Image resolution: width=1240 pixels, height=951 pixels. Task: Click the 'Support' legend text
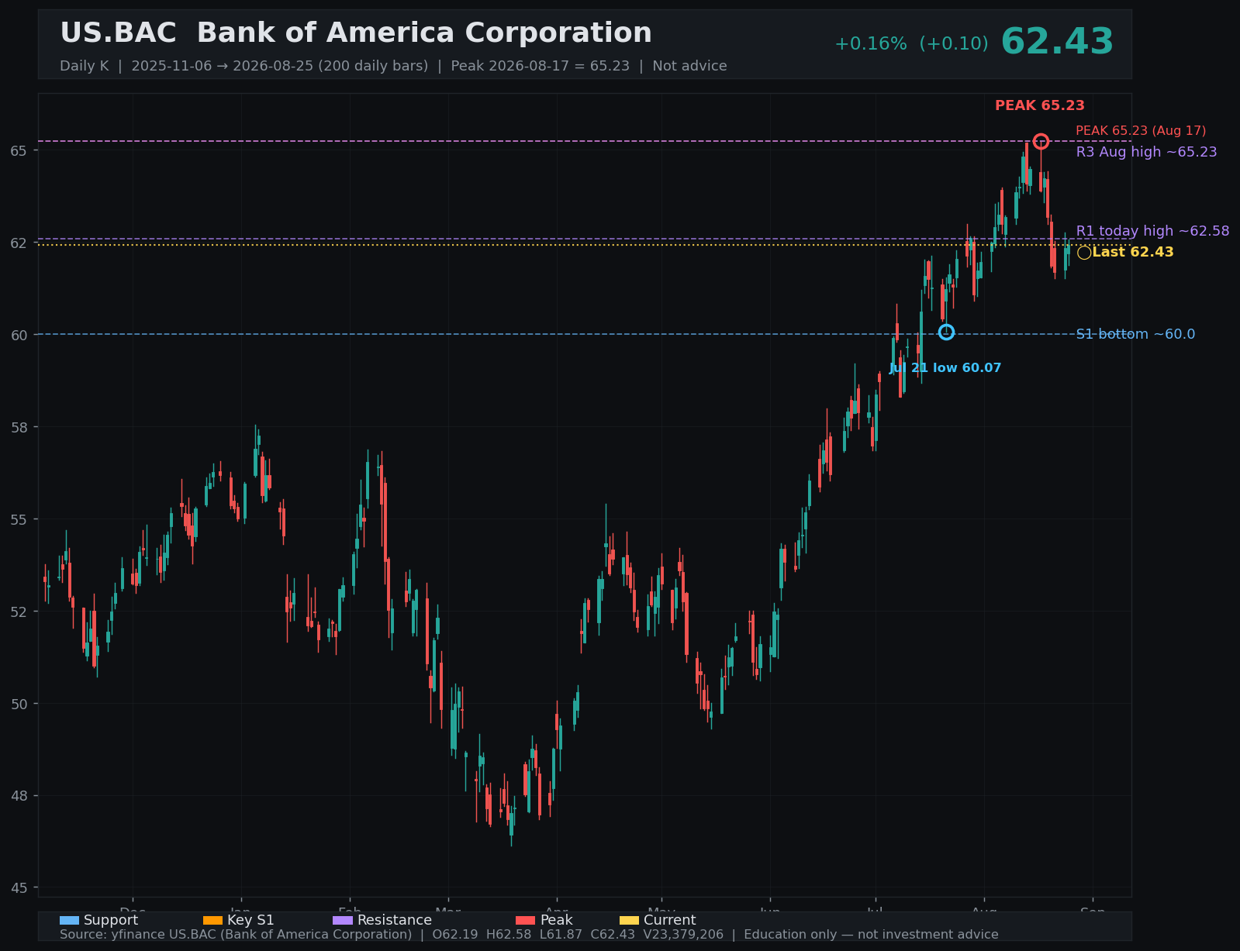click(111, 920)
